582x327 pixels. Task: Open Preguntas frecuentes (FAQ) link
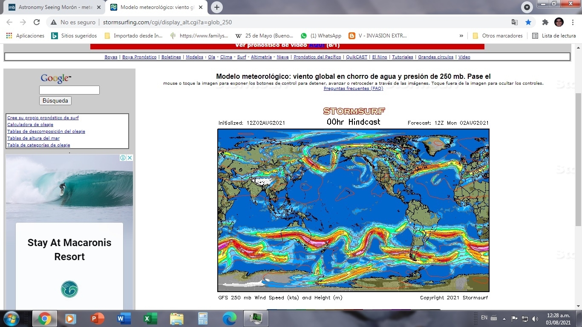click(353, 89)
